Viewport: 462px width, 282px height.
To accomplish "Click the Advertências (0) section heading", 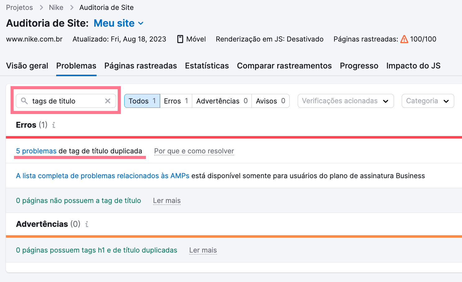I will [48, 224].
